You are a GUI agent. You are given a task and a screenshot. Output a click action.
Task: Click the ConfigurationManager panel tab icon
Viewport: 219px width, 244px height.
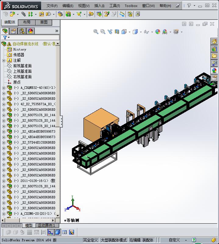pyautogui.click(x=22, y=31)
